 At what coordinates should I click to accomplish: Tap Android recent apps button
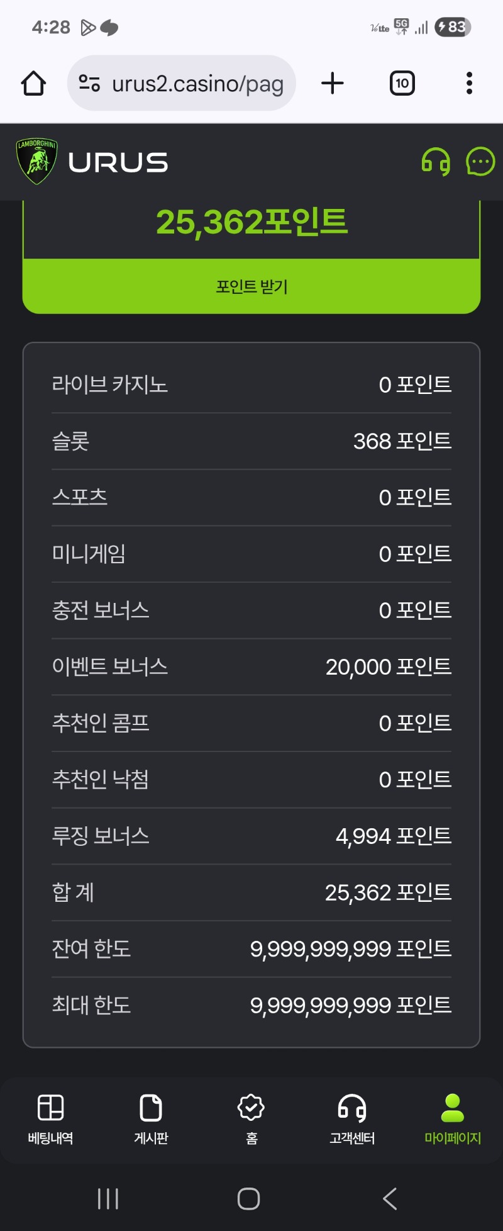[x=108, y=1198]
